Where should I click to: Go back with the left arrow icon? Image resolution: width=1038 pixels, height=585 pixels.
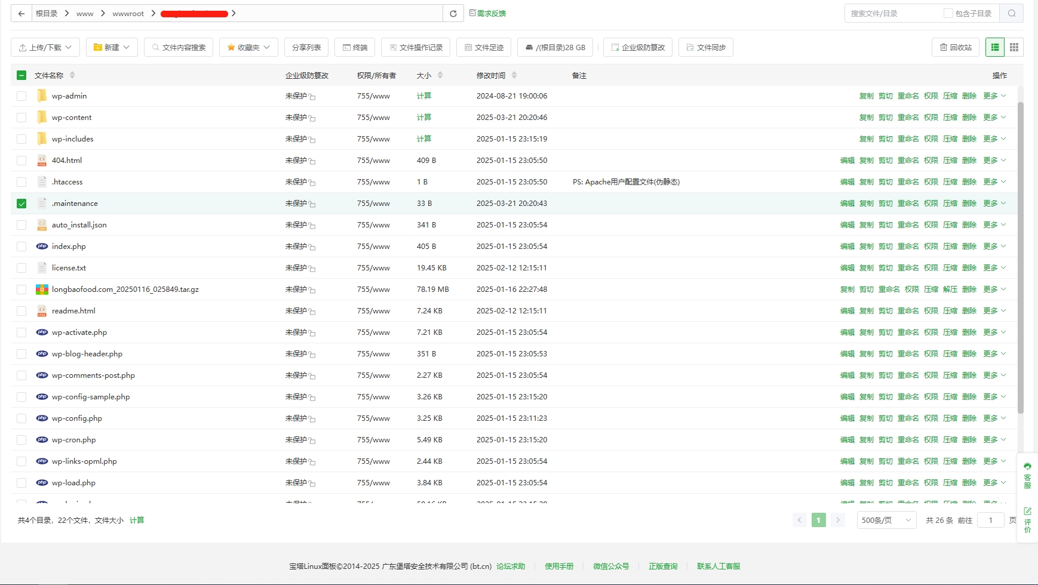21,13
